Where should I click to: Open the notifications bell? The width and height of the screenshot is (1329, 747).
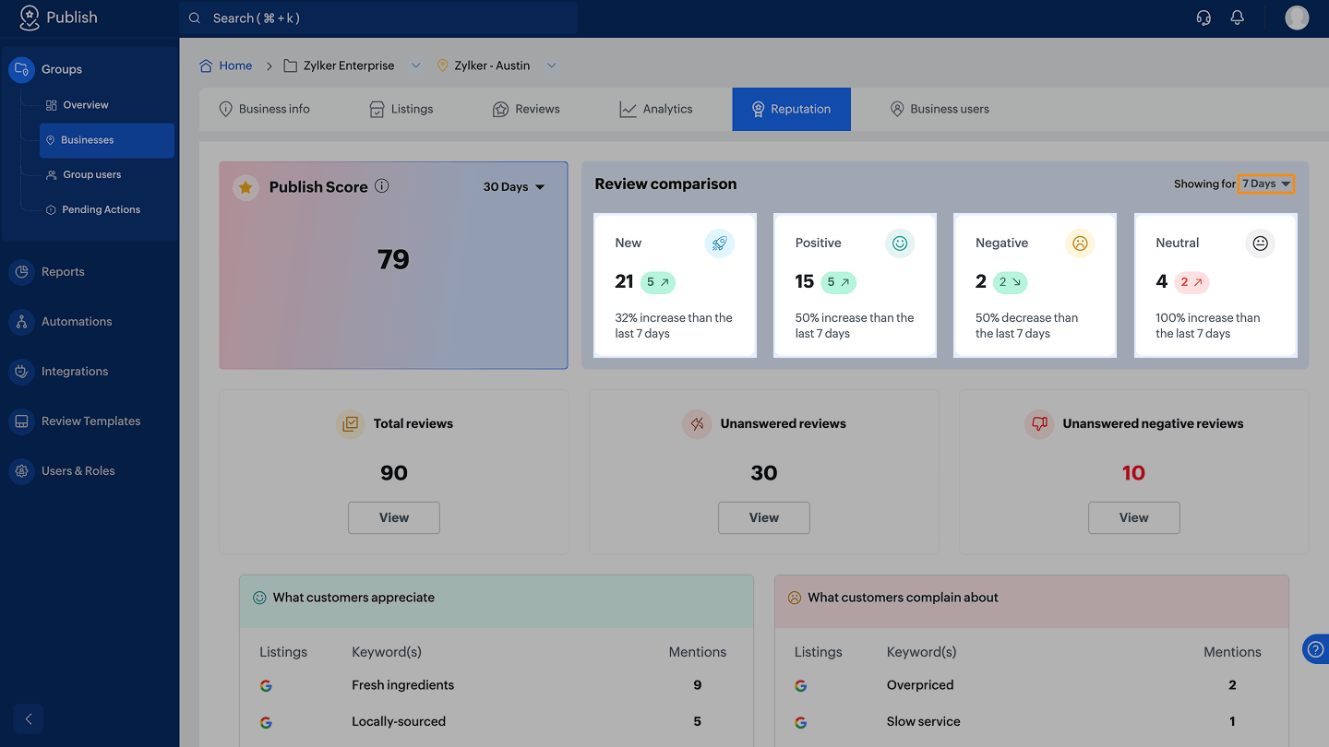(x=1238, y=18)
